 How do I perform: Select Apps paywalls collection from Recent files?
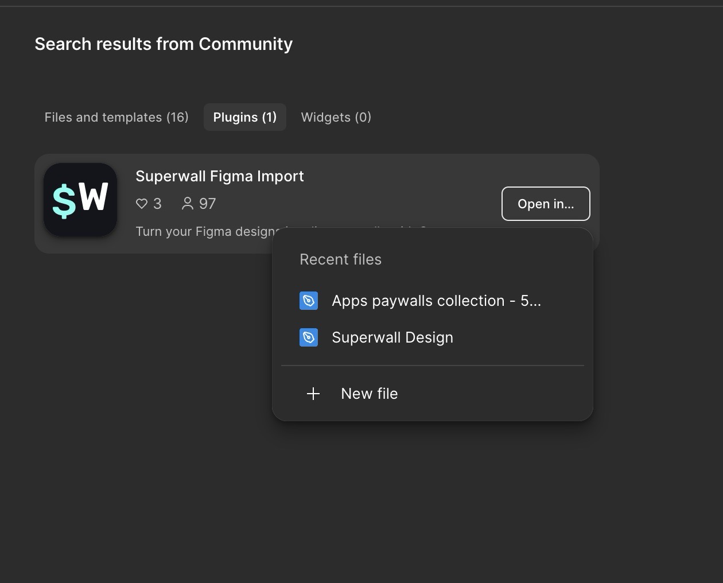[x=436, y=300]
